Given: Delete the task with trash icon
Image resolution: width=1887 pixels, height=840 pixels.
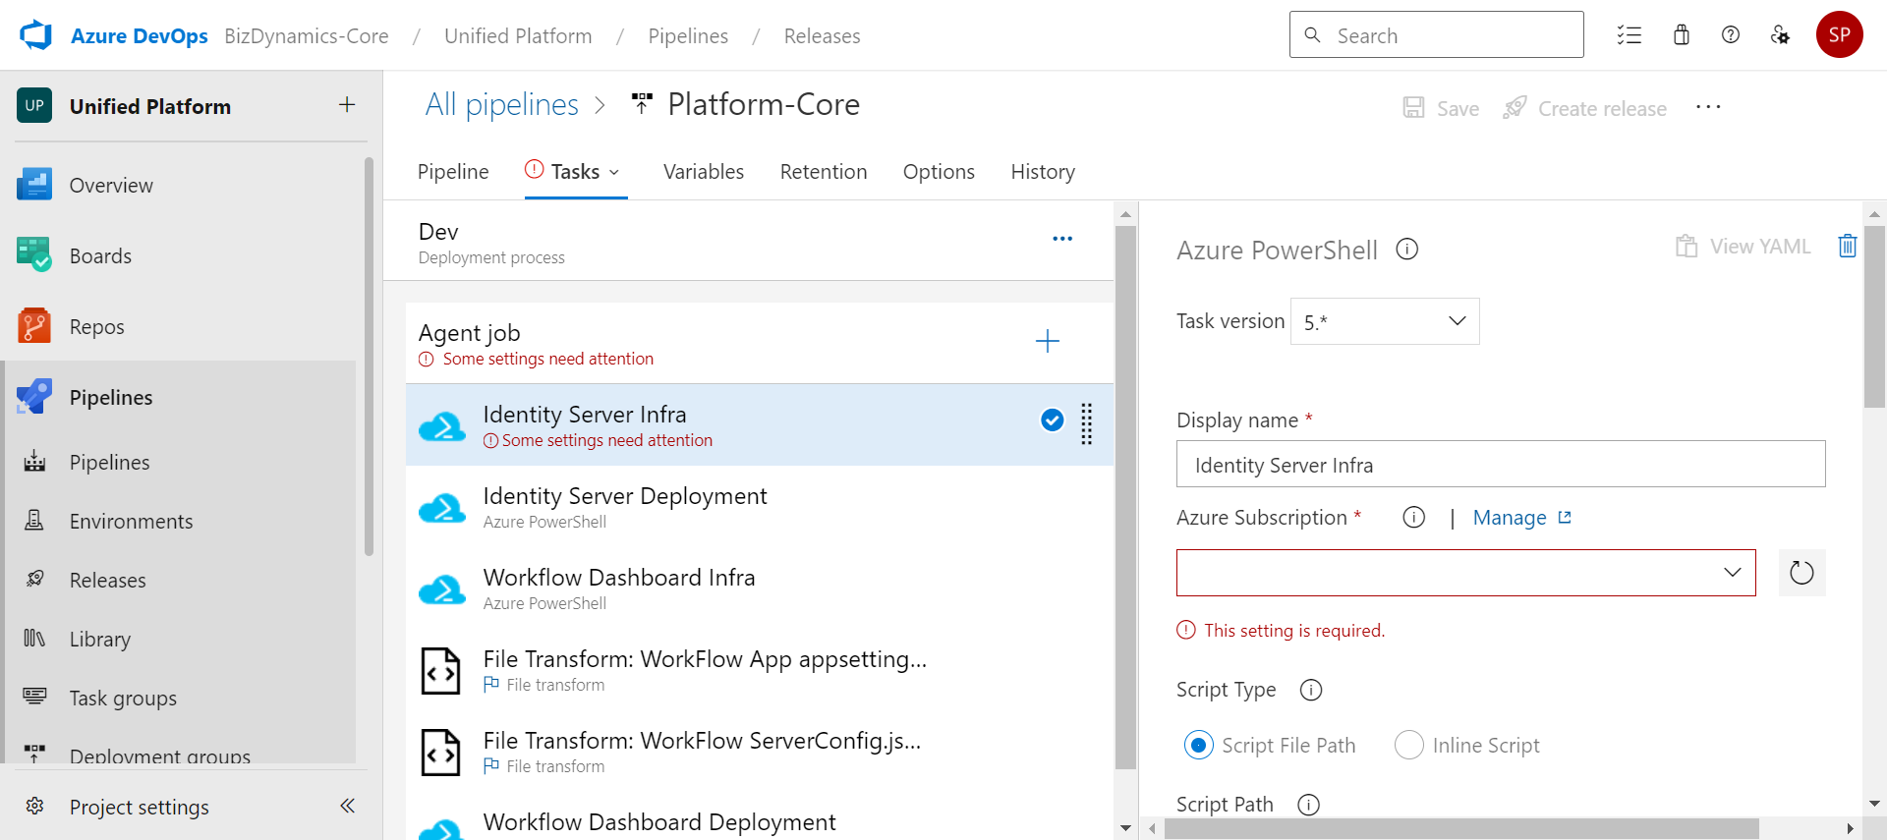Looking at the screenshot, I should click(1848, 246).
